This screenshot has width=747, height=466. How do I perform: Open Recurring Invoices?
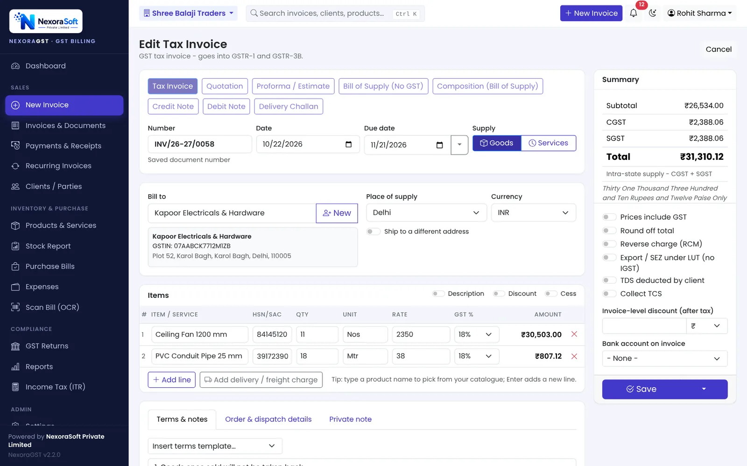(x=64, y=166)
